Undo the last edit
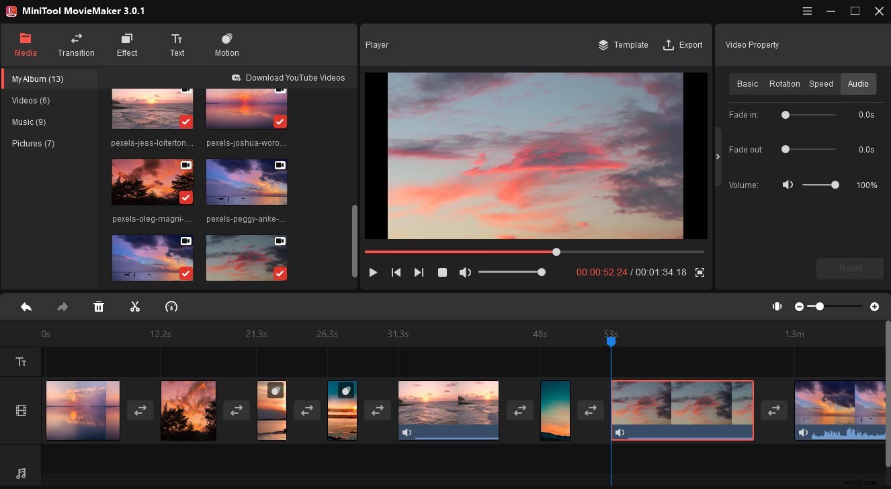This screenshot has width=891, height=489. click(x=26, y=306)
